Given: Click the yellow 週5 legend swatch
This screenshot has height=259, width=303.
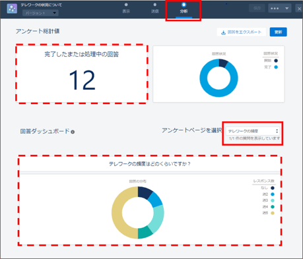Looking at the screenshot, I should [273, 213].
